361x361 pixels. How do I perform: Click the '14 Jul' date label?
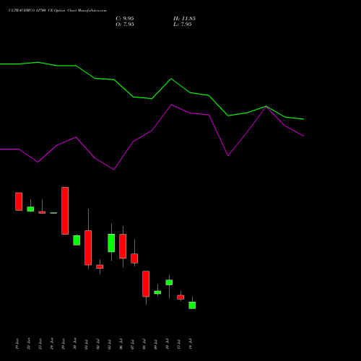[x=191, y=344]
